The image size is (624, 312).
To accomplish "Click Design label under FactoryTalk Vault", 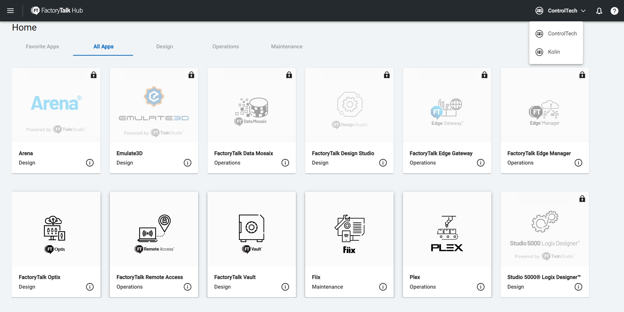I will pos(222,287).
